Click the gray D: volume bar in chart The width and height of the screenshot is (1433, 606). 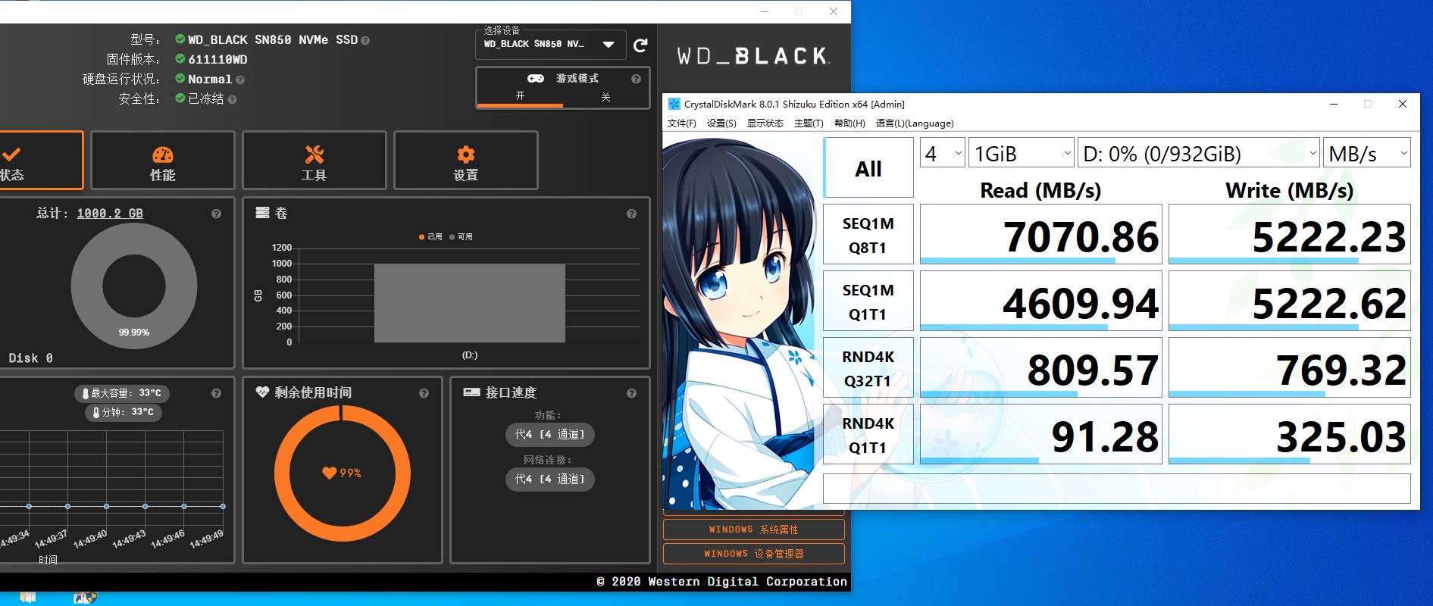pyautogui.click(x=470, y=303)
